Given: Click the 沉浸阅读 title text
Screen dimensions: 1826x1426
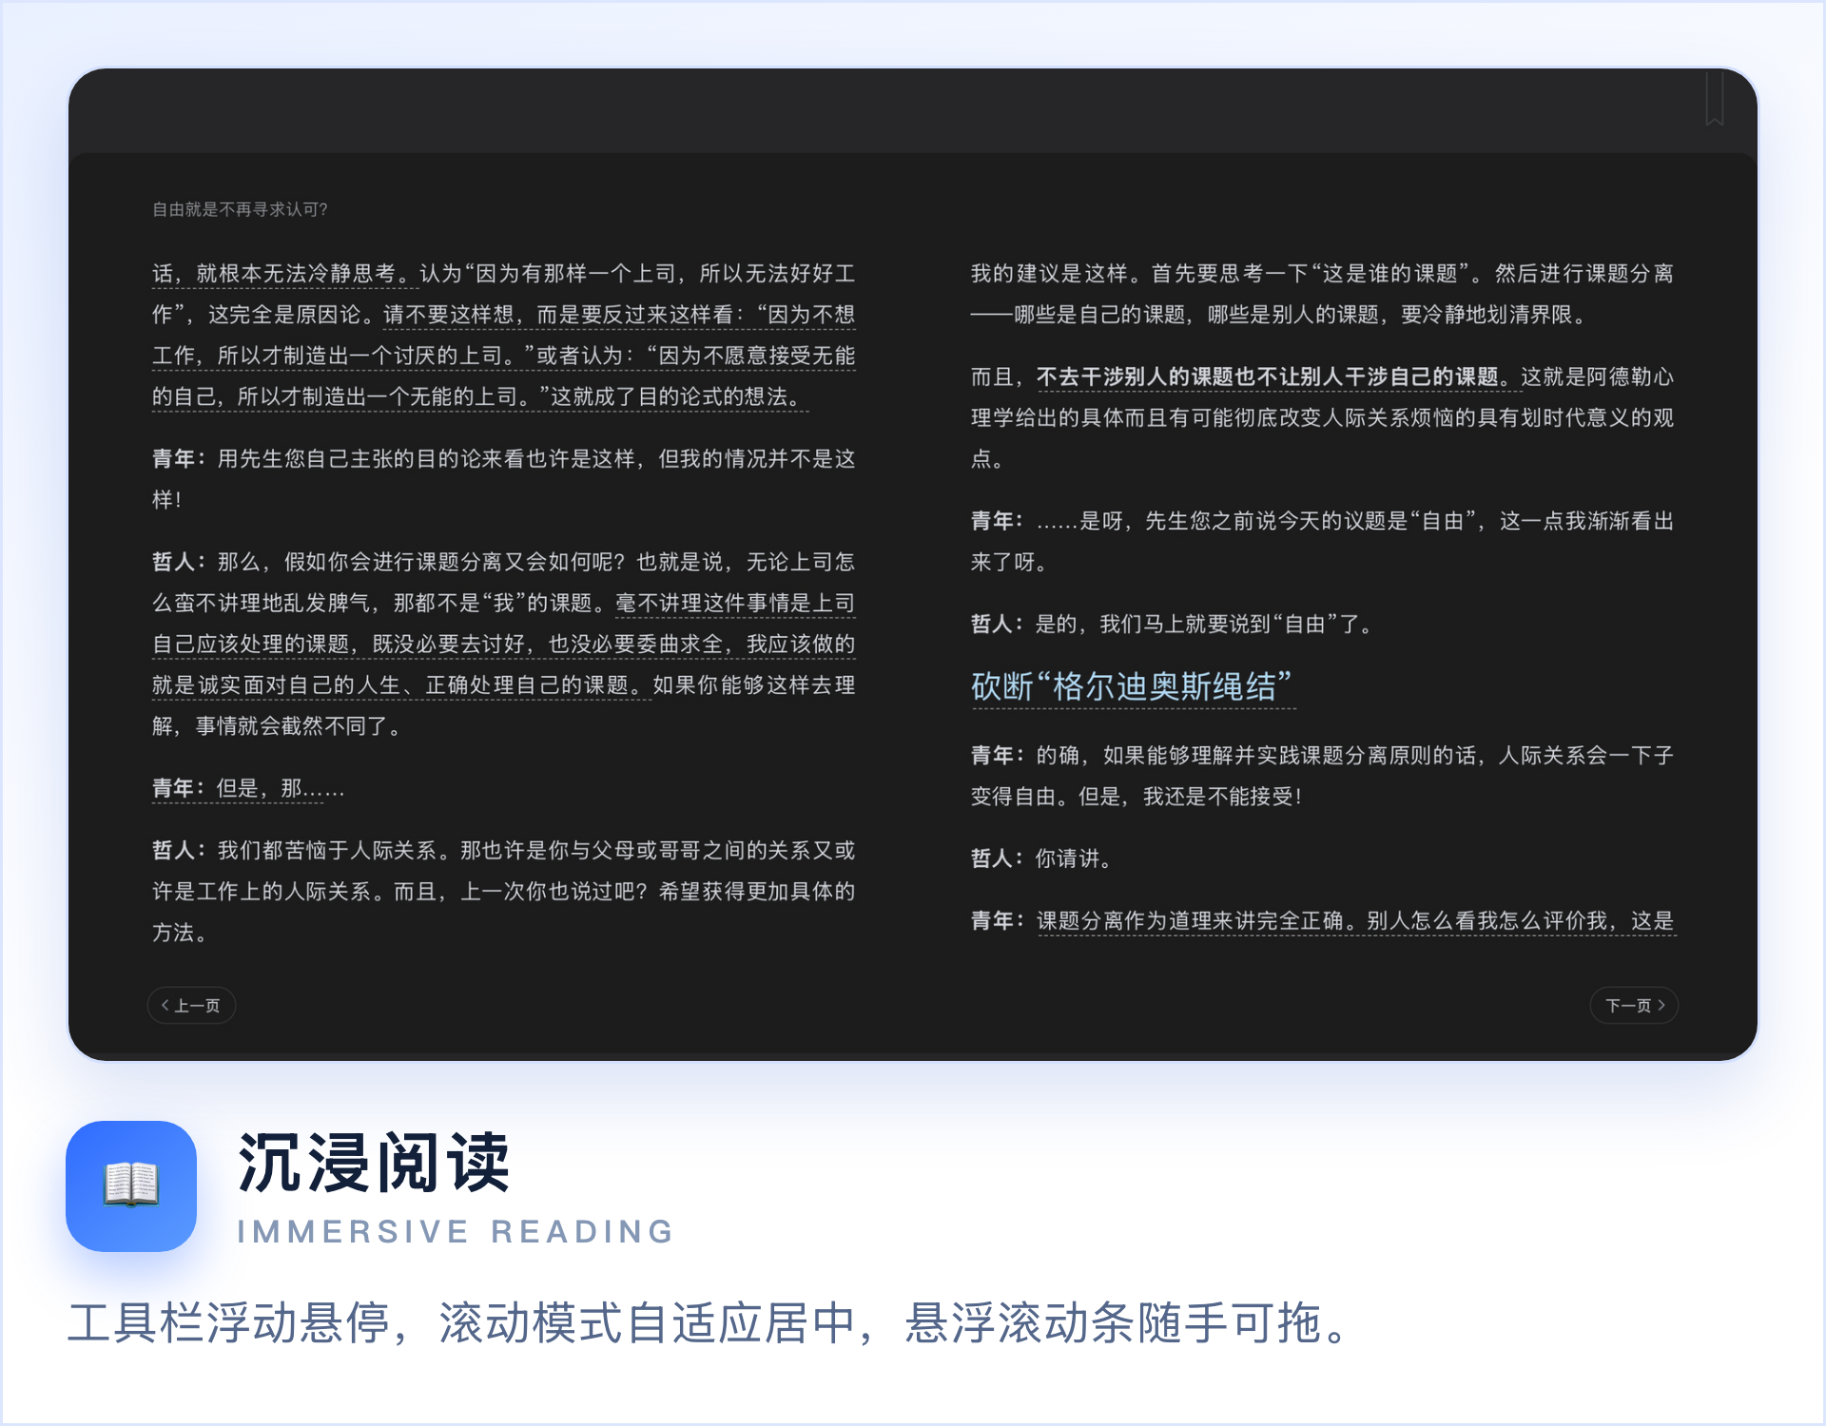Looking at the screenshot, I should pos(374,1163).
